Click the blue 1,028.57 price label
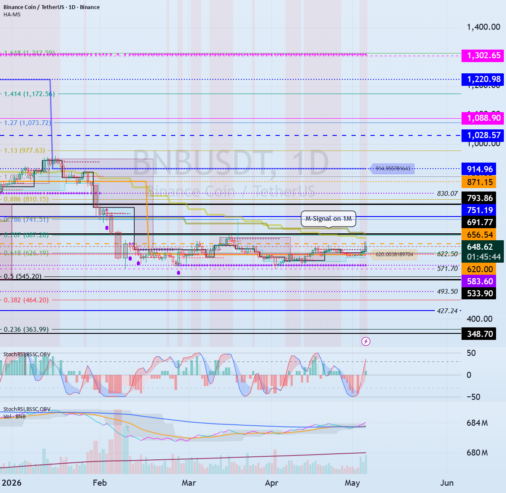The height and width of the screenshot is (493, 506). coord(483,135)
